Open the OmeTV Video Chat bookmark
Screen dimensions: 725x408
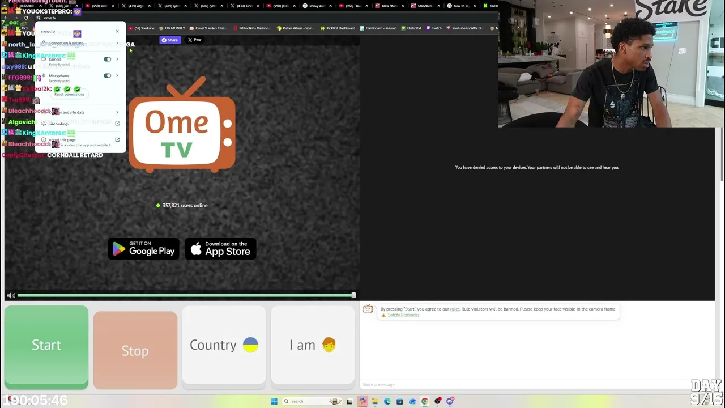pos(208,28)
